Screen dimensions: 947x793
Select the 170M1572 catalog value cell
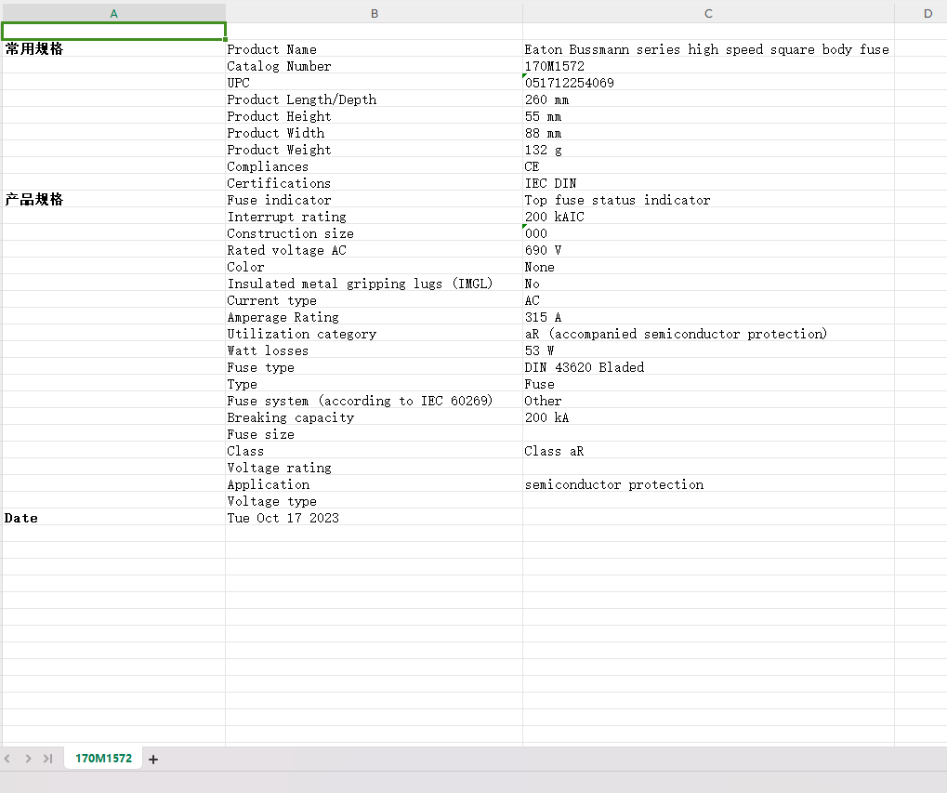point(708,66)
